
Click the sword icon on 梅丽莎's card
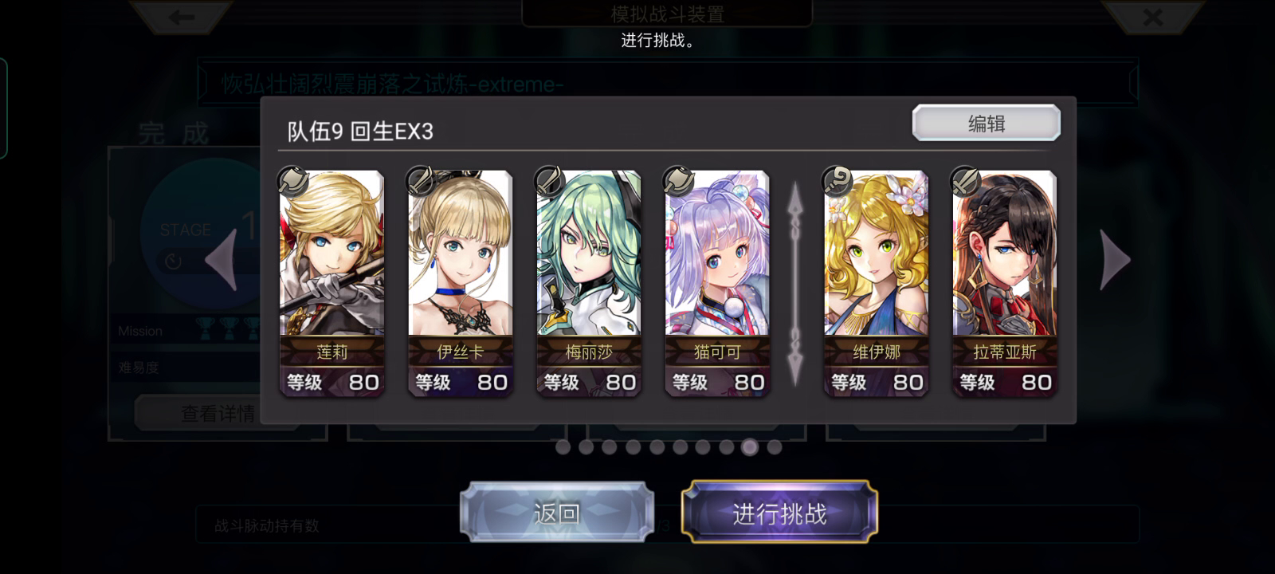[x=550, y=181]
